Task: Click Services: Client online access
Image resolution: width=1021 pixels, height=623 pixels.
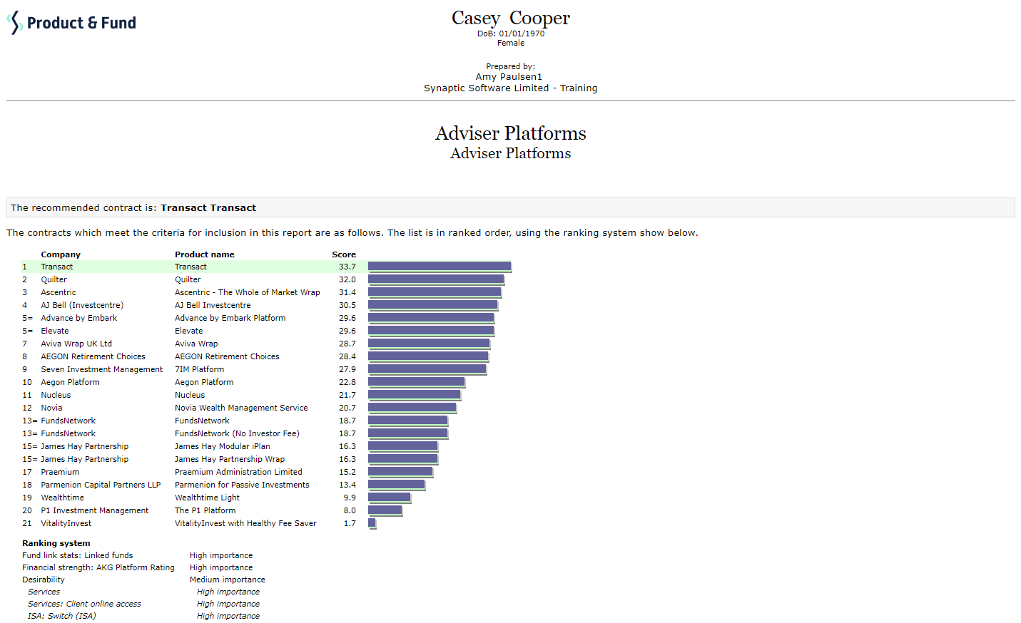Action: tap(84, 604)
